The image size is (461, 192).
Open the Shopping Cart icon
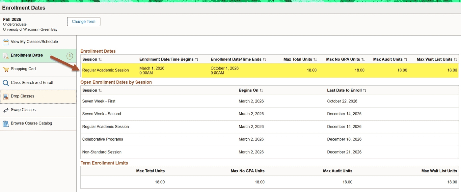point(6,69)
